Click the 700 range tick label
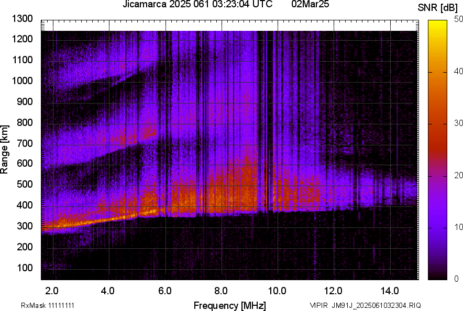This screenshot has height=311, width=463. pyautogui.click(x=26, y=143)
